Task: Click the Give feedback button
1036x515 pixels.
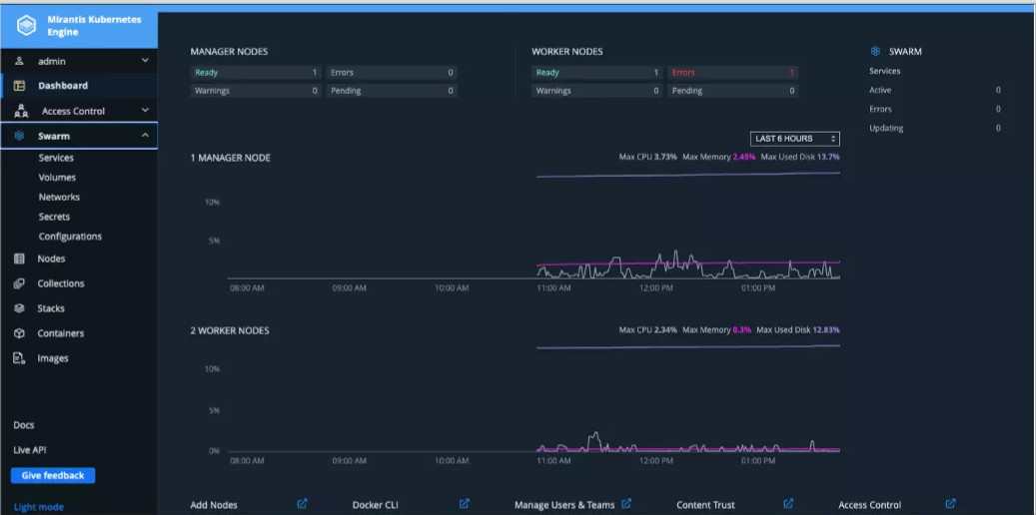Action: point(53,475)
